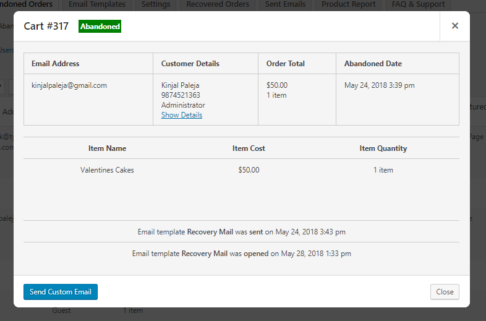Select the Product Report tab
This screenshot has height=321, width=486.
coord(348,4)
